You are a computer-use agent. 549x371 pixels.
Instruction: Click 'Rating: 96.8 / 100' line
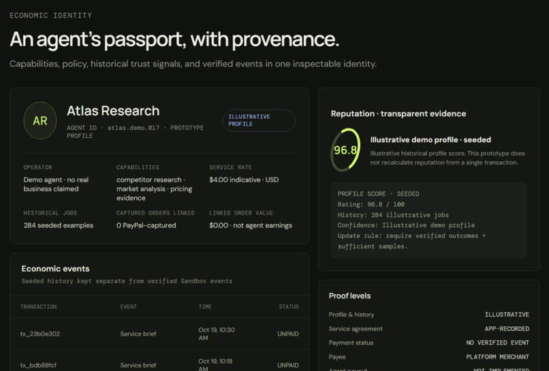pyautogui.click(x=371, y=205)
